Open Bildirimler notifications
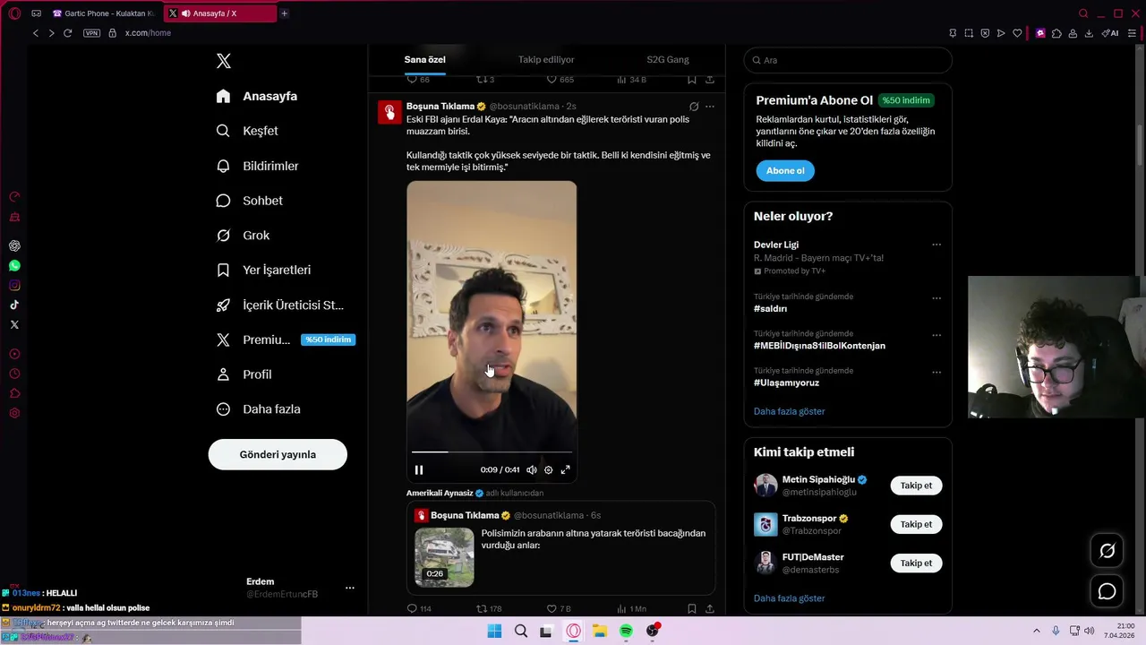Screen dimensions: 1146x645 pos(258,166)
